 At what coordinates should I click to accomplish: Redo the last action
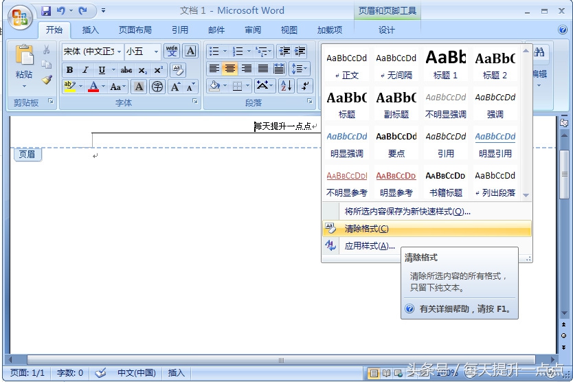pos(83,10)
